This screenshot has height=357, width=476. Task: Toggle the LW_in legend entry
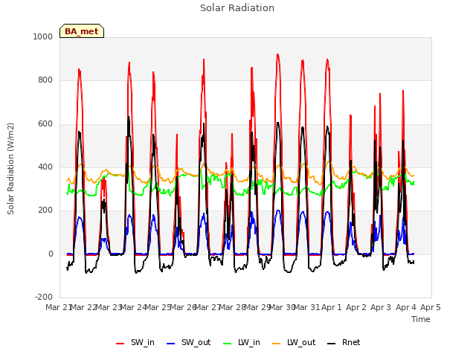(242, 343)
